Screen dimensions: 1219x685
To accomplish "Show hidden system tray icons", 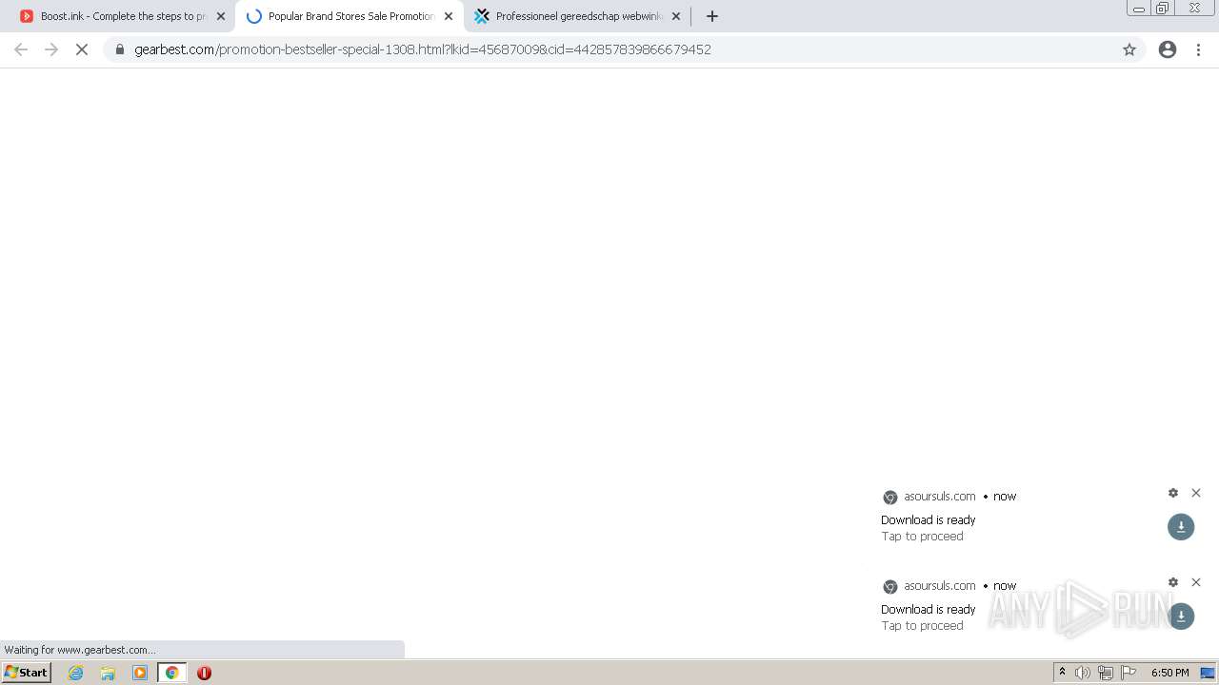I will coord(1062,673).
